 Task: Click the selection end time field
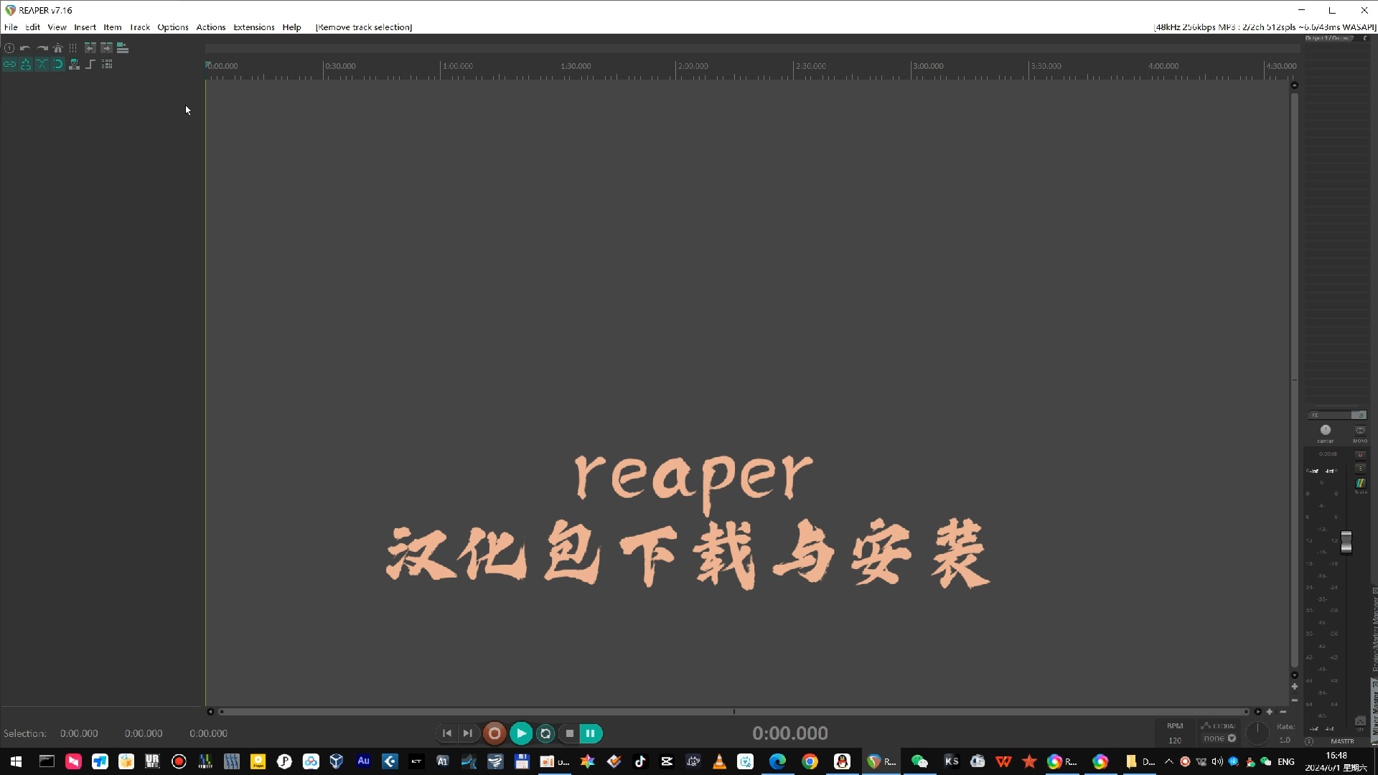144,733
